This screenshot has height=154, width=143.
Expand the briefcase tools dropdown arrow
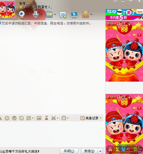tap(68, 118)
